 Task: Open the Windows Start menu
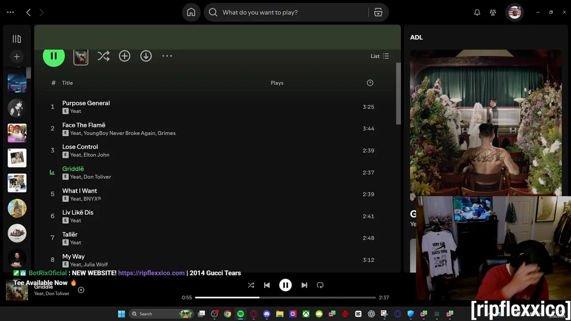pyautogui.click(x=121, y=314)
